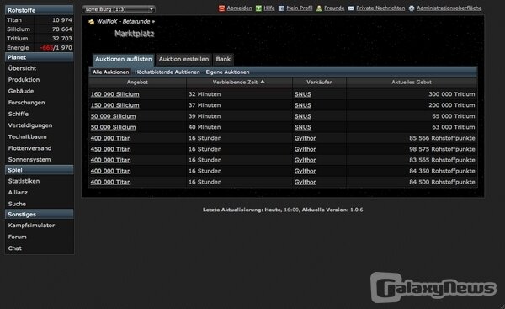The width and height of the screenshot is (505, 309).
Task: Open Chat in the sidebar
Action: point(15,248)
